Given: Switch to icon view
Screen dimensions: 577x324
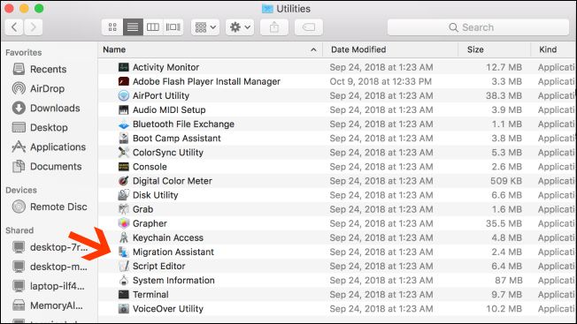Looking at the screenshot, I should tap(112, 27).
